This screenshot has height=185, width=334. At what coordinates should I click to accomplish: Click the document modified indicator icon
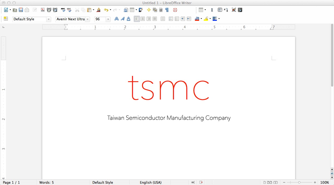pyautogui.click(x=201, y=182)
